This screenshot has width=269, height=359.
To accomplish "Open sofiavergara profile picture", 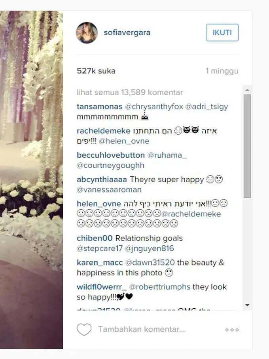I will [87, 33].
